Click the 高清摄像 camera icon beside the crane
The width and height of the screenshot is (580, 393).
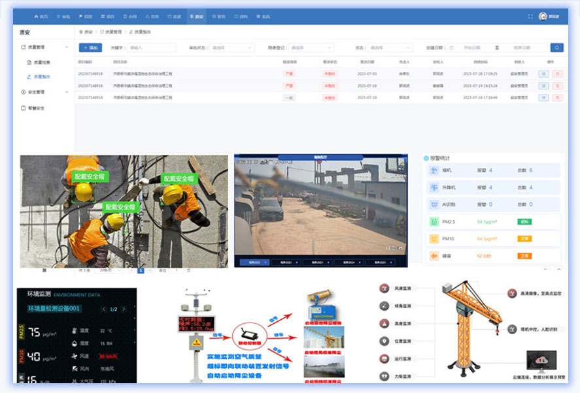(512, 293)
